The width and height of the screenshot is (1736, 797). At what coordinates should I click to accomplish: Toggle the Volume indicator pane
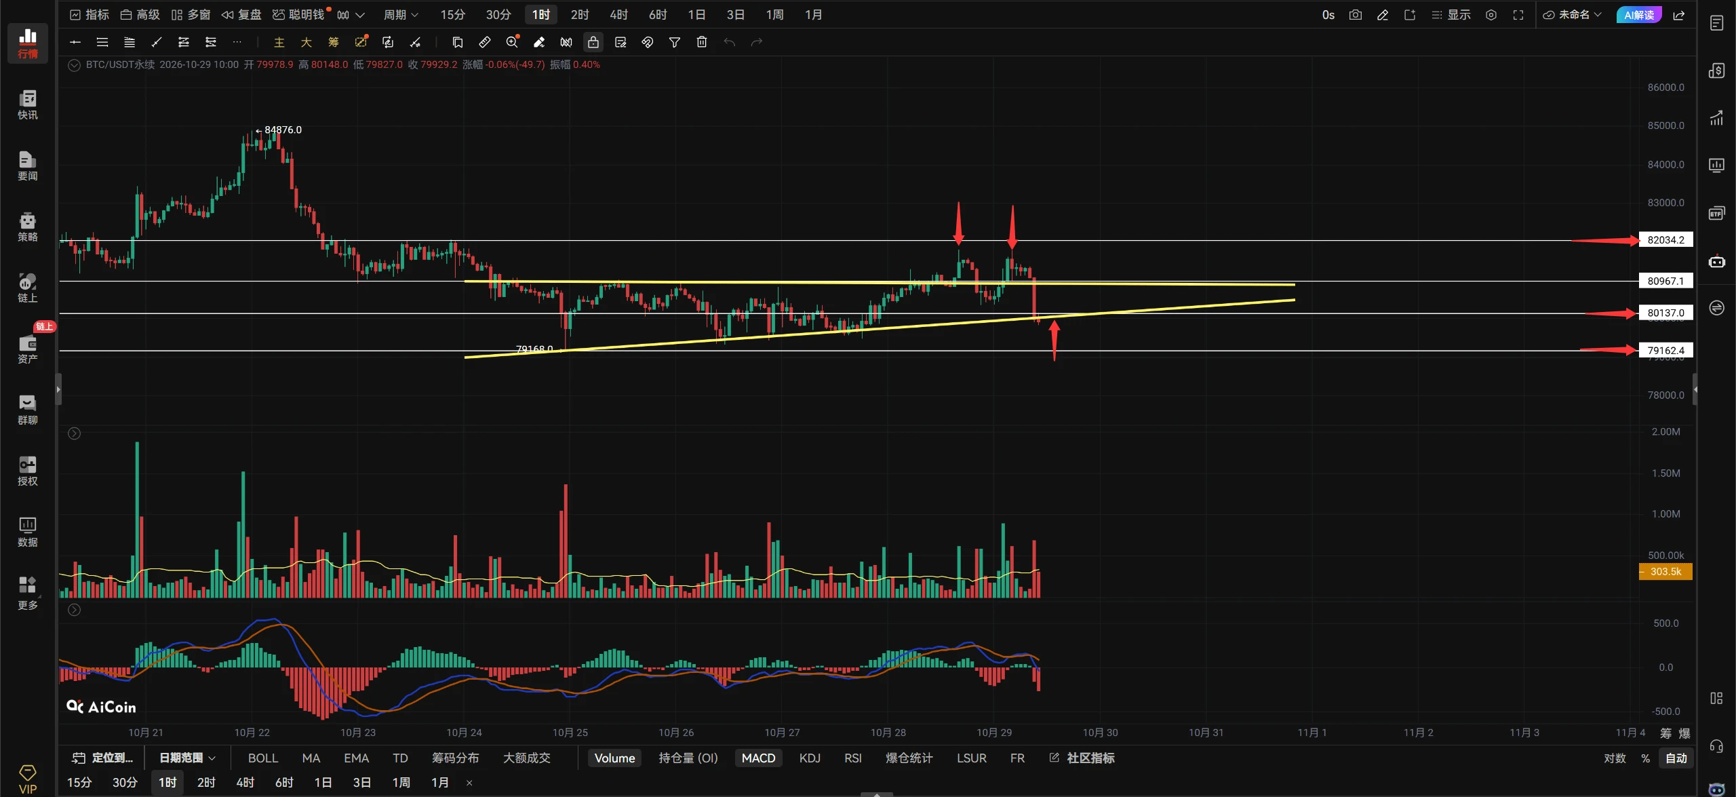point(614,758)
